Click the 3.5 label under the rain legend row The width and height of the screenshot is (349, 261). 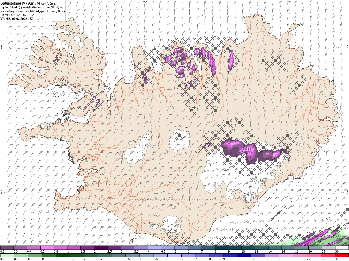pyautogui.click(x=128, y=259)
